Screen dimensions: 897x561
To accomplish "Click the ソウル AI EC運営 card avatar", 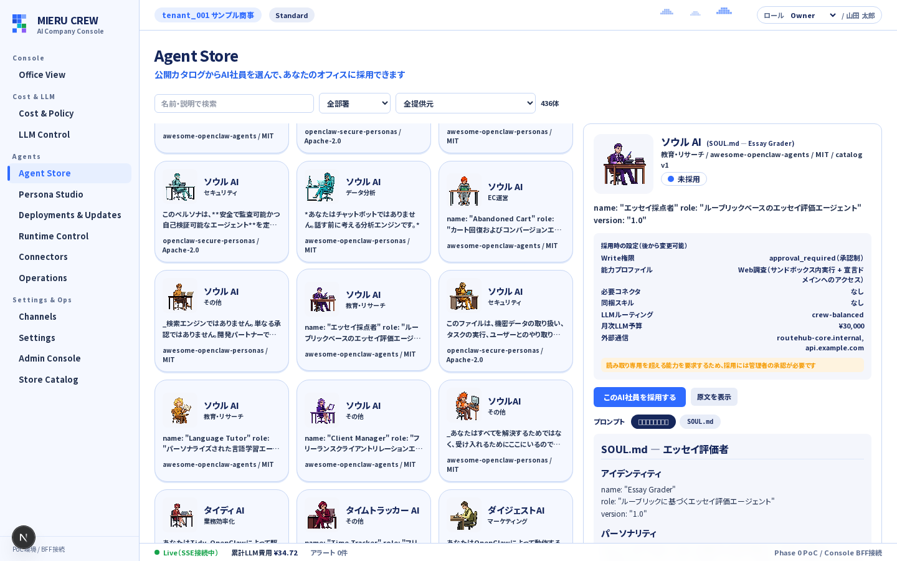I will (464, 191).
